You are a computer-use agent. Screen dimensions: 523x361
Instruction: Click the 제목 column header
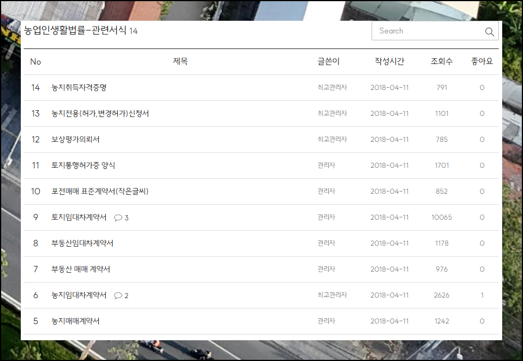[x=180, y=61]
